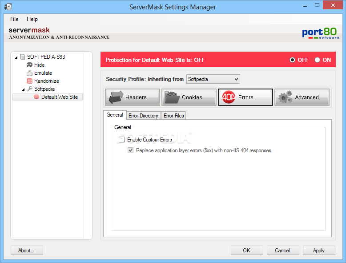Image resolution: width=346 pixels, height=263 pixels.
Task: Minimize the ServerMask window
Action: click(x=305, y=5)
